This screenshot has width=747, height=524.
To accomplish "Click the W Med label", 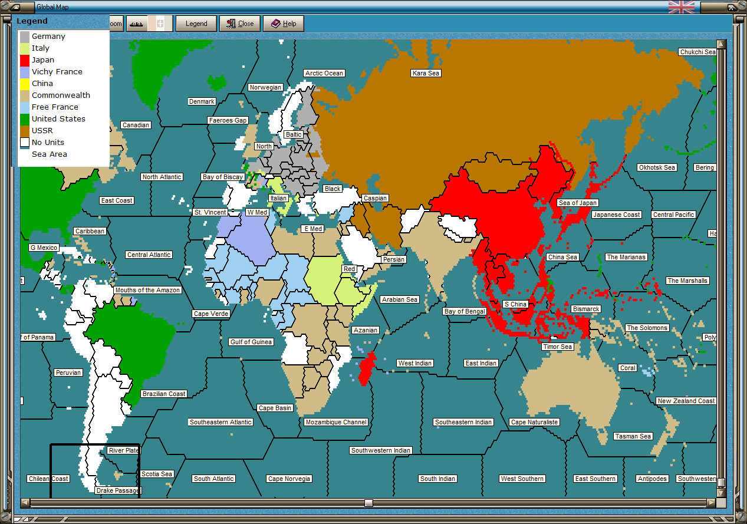I will click(257, 212).
